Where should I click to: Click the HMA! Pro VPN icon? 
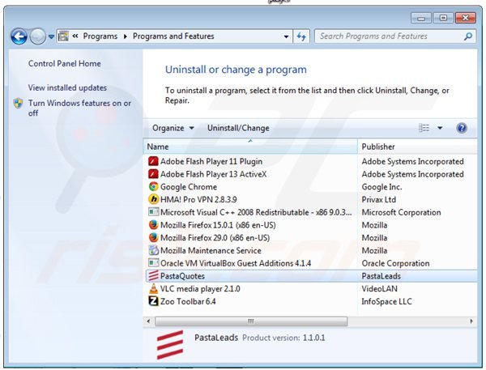153,199
